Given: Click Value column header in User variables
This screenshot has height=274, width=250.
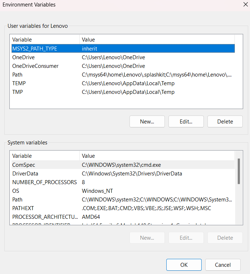Looking at the screenshot, I should tap(157, 39).
